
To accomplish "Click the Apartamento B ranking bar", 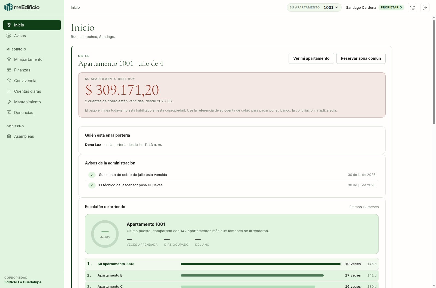I will coord(252,275).
